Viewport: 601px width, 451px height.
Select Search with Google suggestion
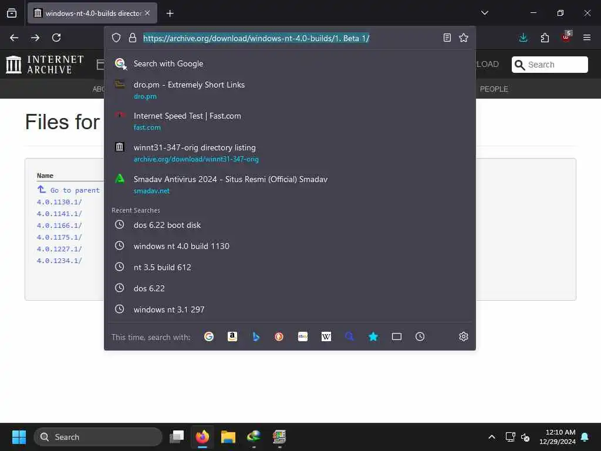[290, 63]
